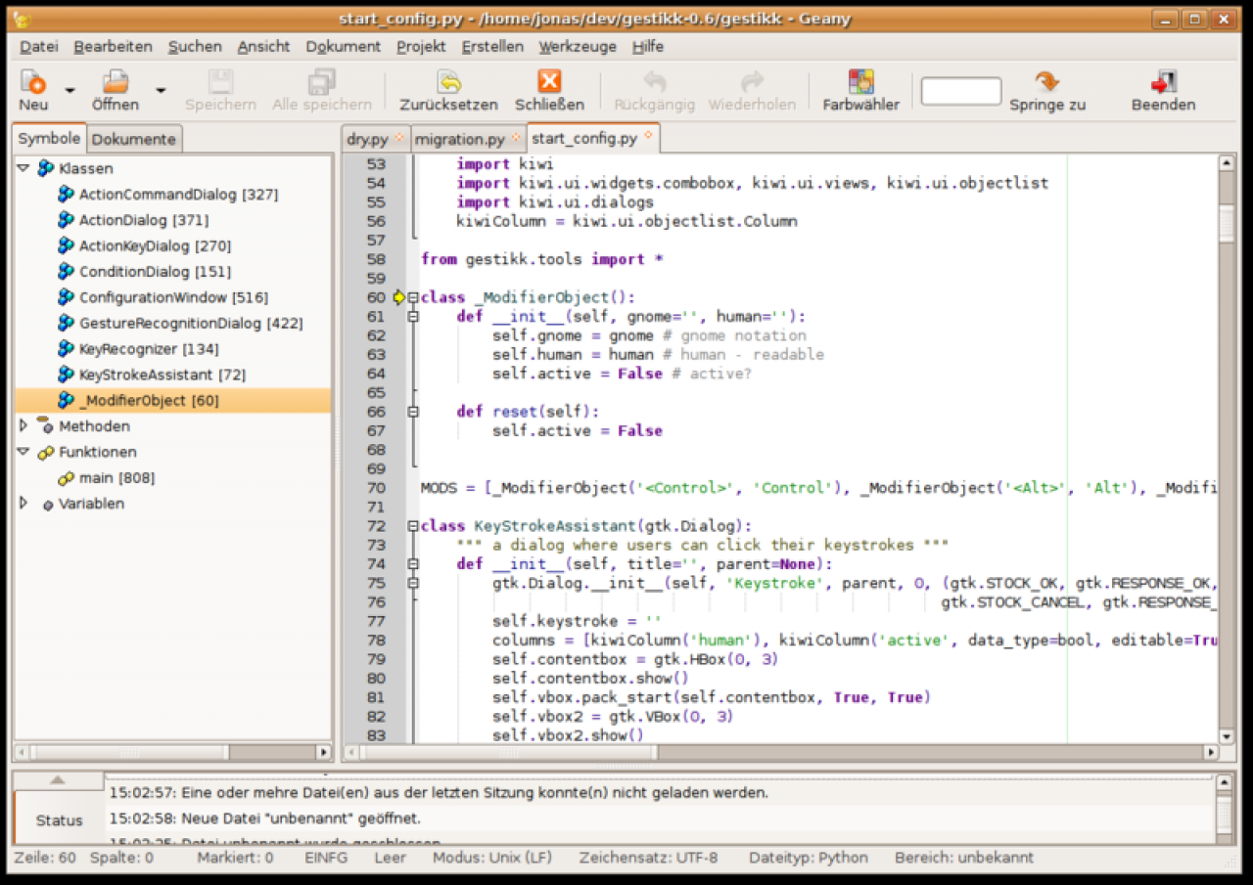Select KeyStrokeAssistant [72] class symbol
This screenshot has height=885, width=1253.
pyautogui.click(x=162, y=375)
